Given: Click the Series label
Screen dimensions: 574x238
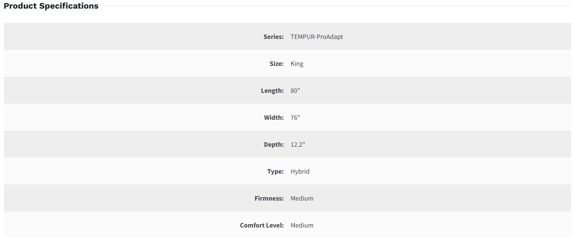Looking at the screenshot, I should [273, 37].
